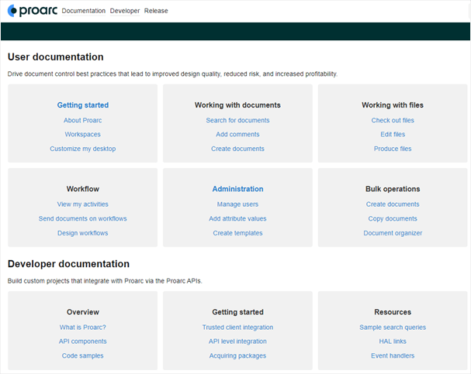Click the Overview card heading
This screenshot has width=471, height=374.
pos(83,312)
